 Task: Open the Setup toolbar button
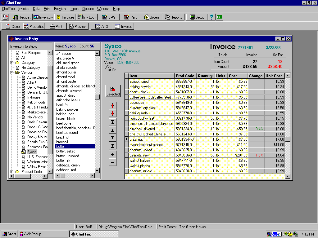197,17
